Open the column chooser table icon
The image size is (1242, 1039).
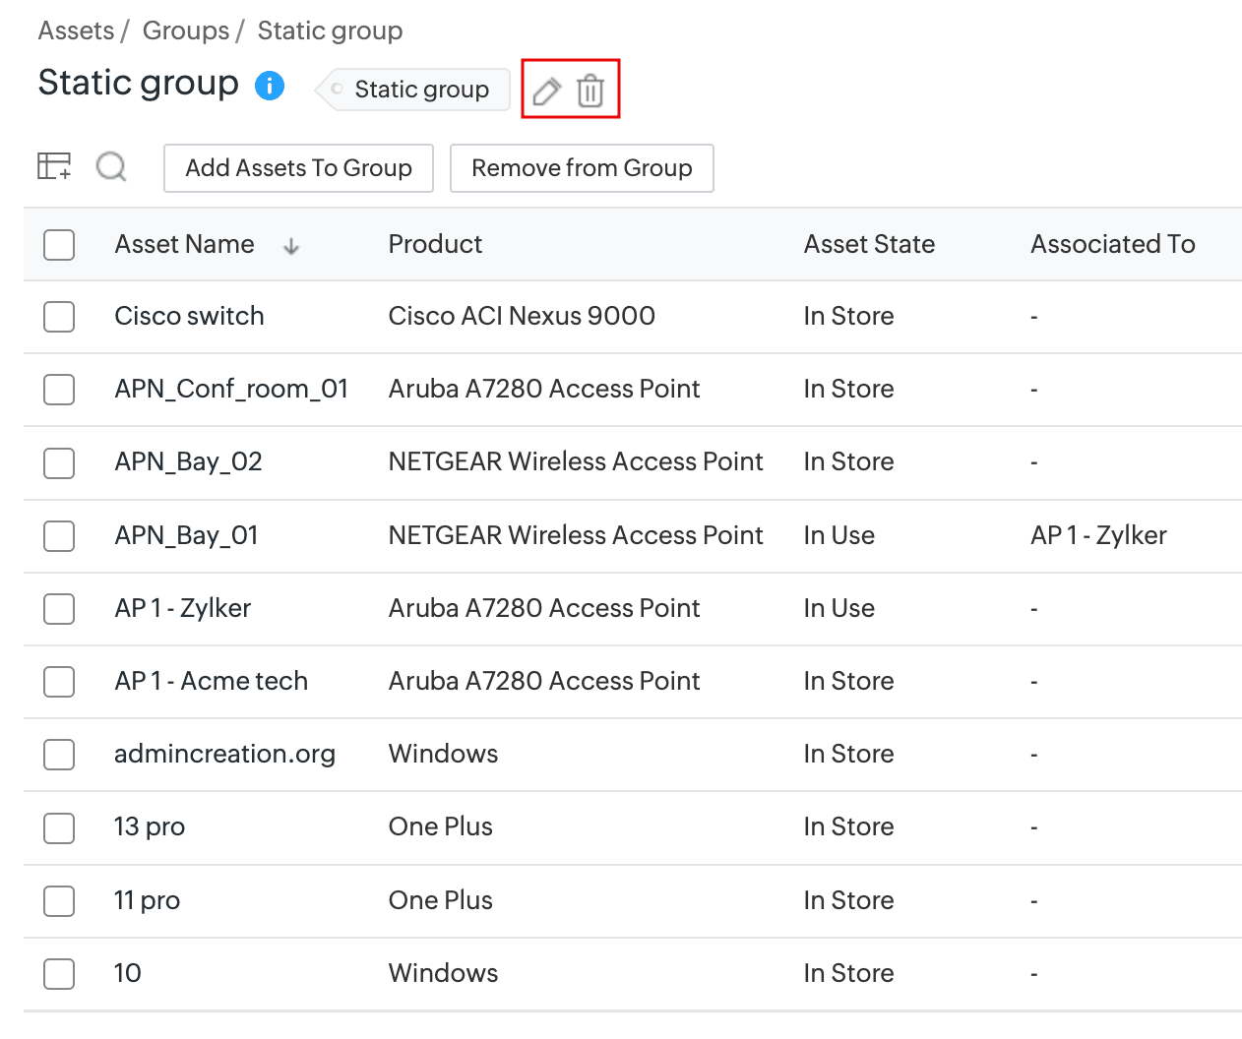pos(54,166)
